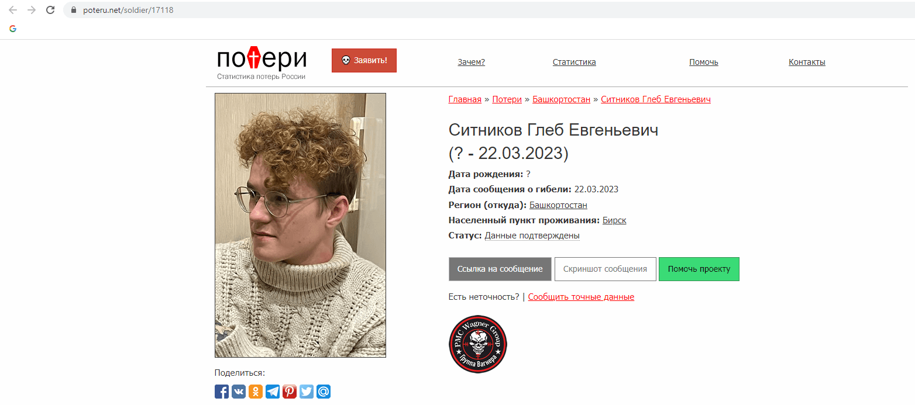Share page via Twitter icon
The height and width of the screenshot is (405, 915).
pyautogui.click(x=307, y=392)
